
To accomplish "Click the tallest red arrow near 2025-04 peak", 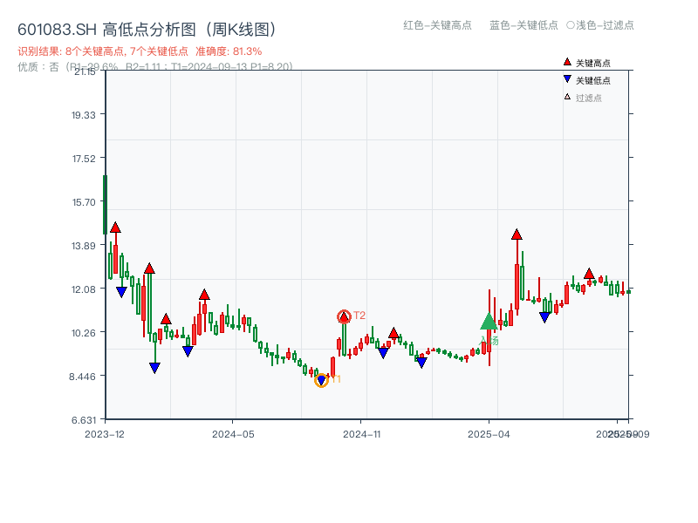I will point(517,233).
